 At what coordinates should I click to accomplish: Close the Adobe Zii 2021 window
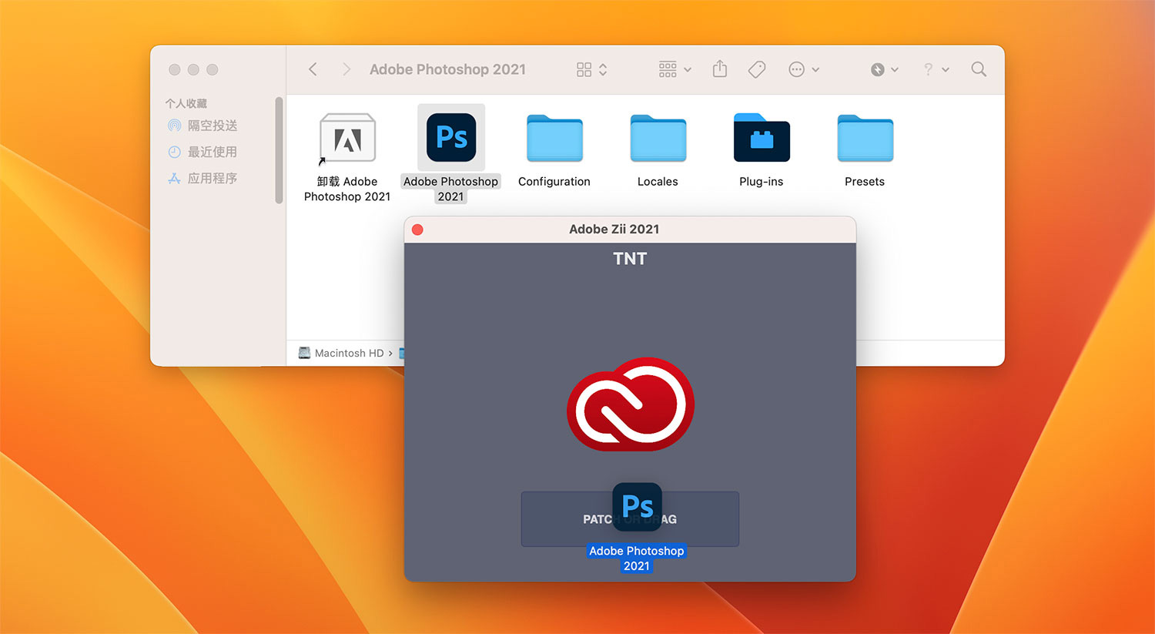click(417, 230)
